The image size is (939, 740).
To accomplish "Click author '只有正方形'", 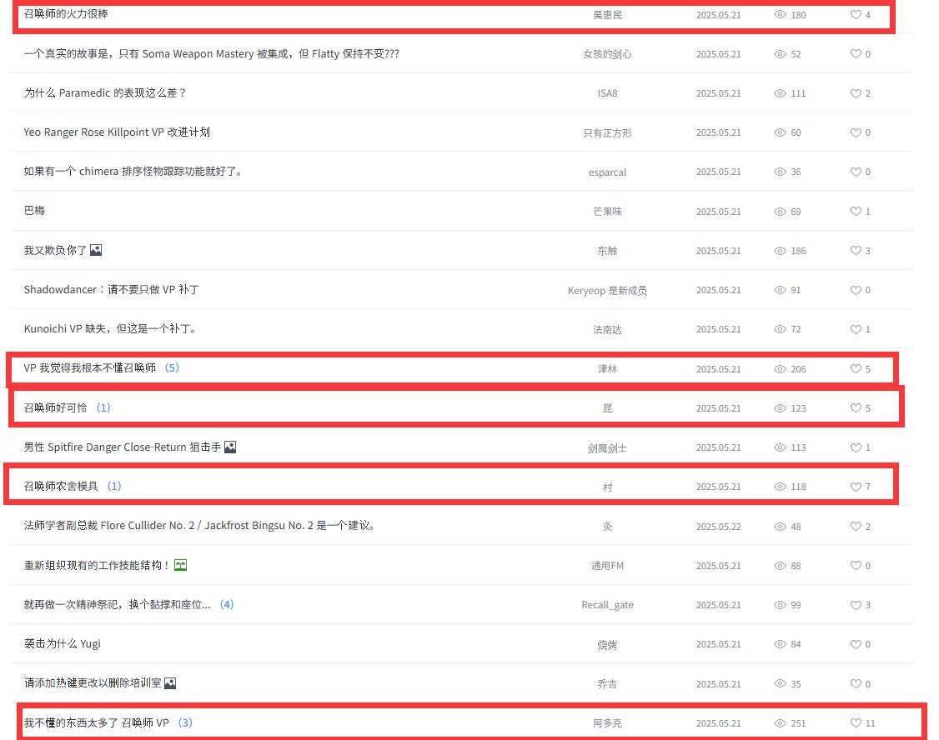I will (607, 132).
